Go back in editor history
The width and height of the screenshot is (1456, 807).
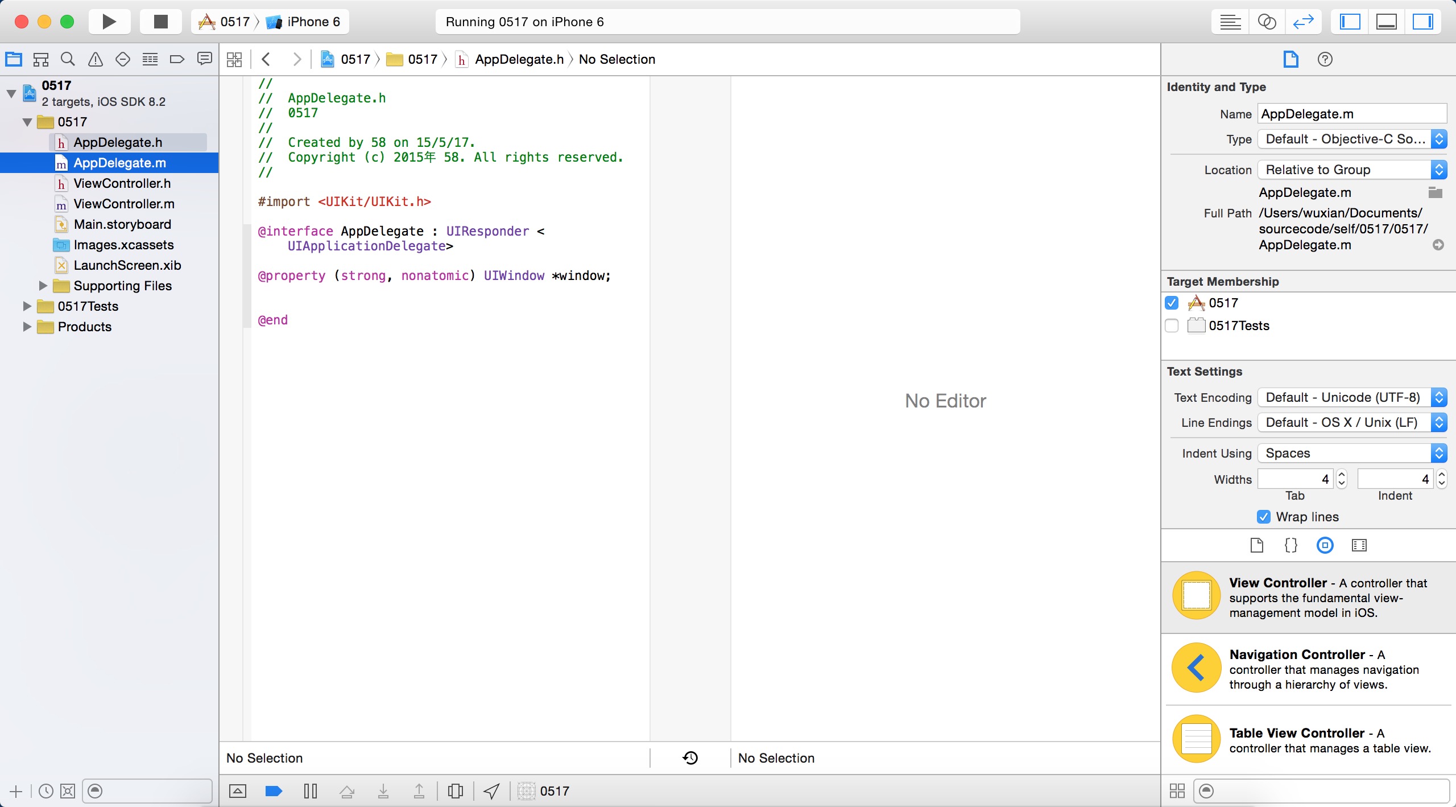click(x=266, y=59)
